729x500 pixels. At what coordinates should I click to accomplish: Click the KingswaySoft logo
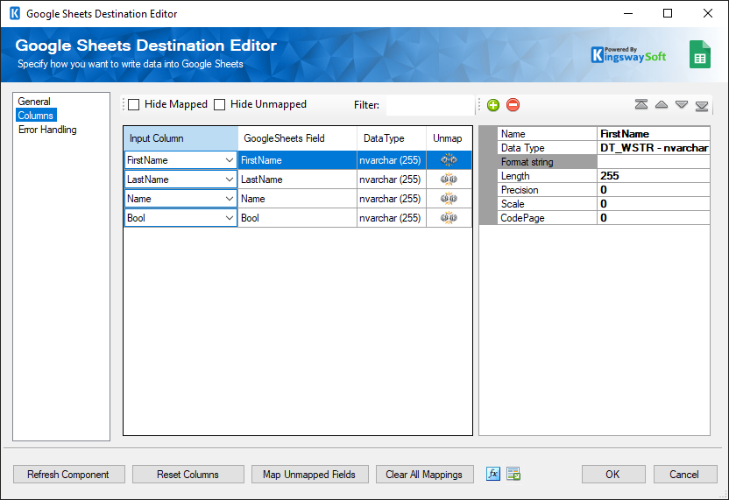tap(628, 55)
